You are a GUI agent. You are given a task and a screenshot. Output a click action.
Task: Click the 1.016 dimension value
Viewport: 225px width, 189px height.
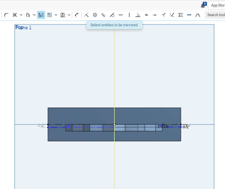(163, 126)
